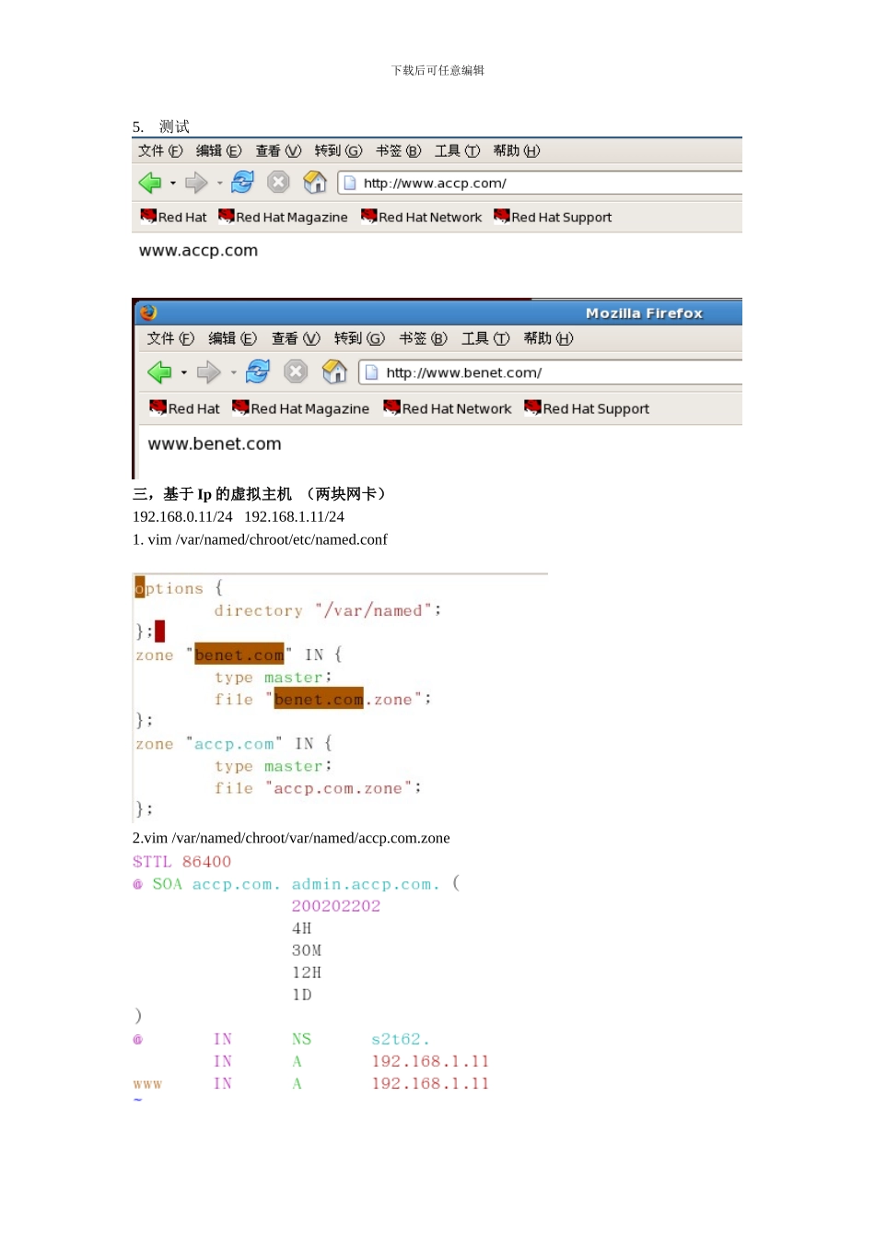Open Forward history dropdown in benet.com browser
The width and height of the screenshot is (875, 1239).
[234, 372]
